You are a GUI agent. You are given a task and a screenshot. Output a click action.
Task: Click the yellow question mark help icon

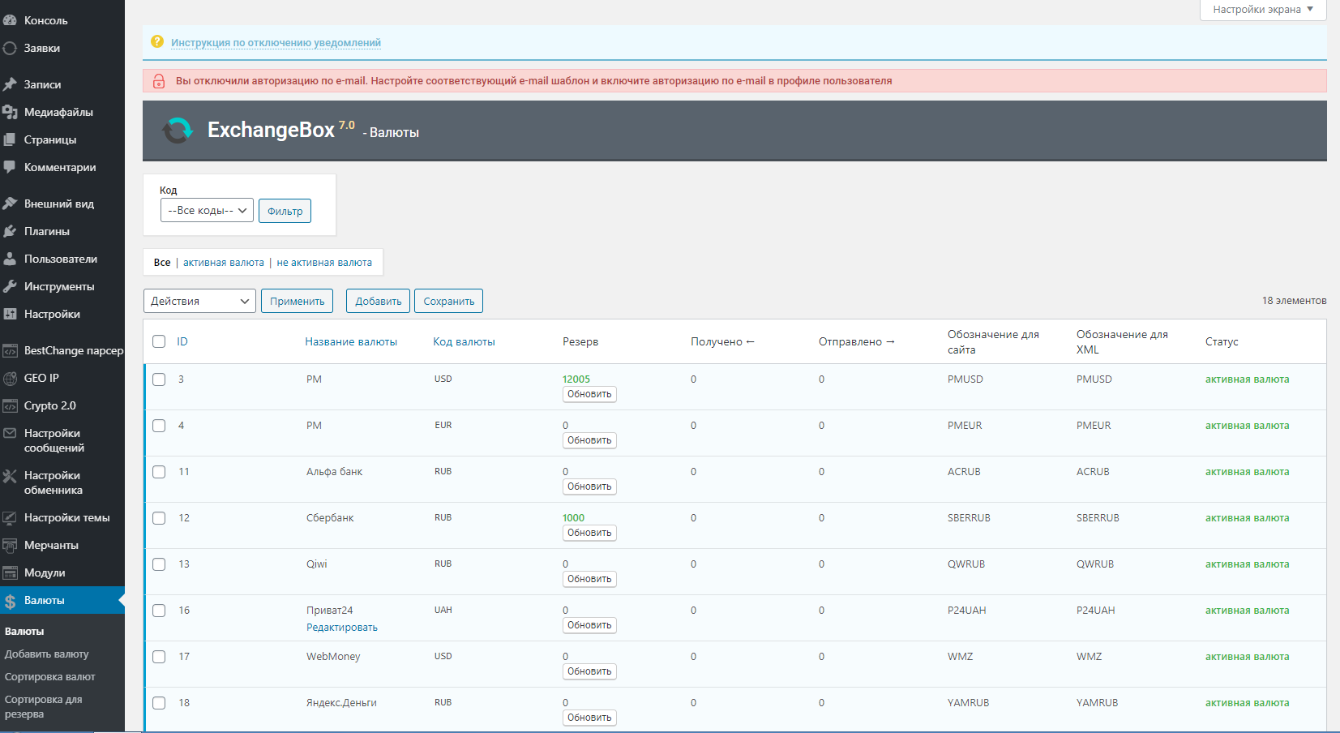157,41
